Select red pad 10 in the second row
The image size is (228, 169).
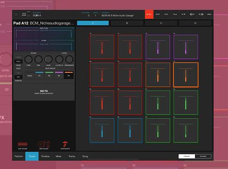tap(130, 75)
